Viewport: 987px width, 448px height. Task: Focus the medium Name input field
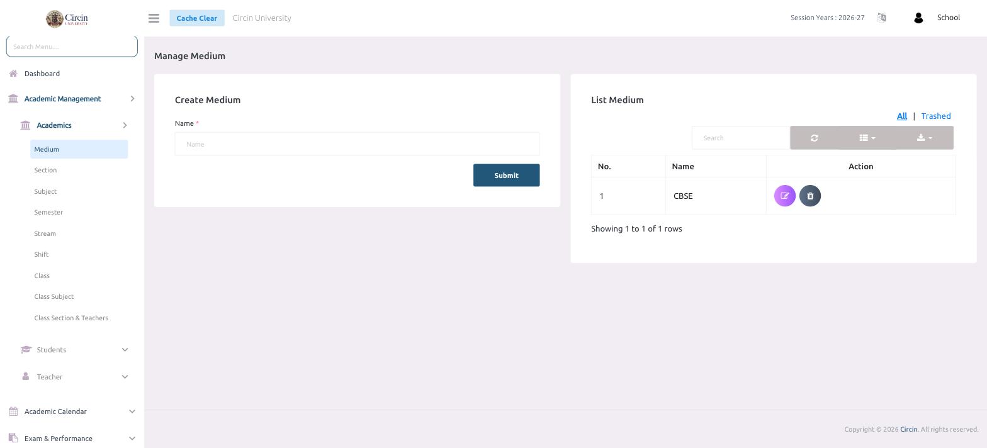click(x=357, y=144)
